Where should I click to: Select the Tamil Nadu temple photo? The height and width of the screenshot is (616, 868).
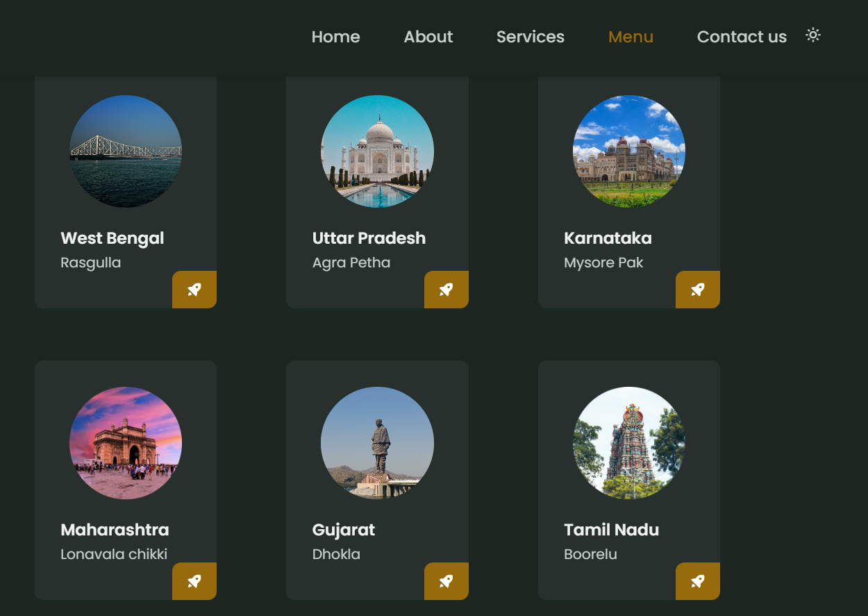629,443
